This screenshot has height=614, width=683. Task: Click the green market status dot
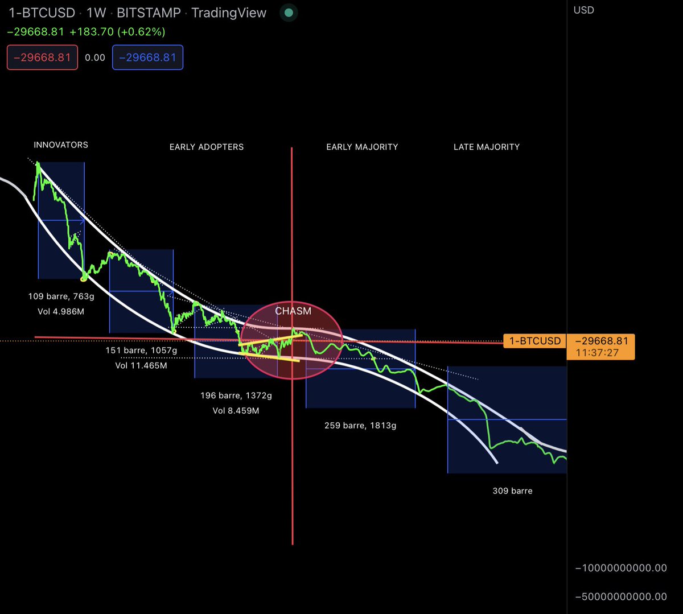[x=289, y=13]
